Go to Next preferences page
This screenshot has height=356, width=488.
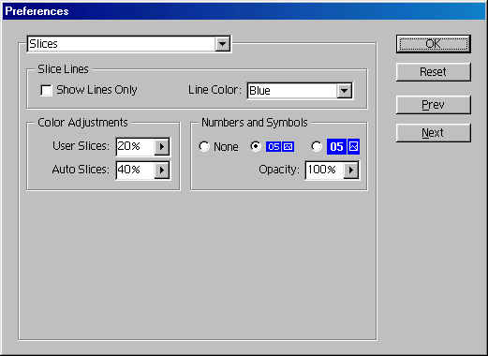[x=434, y=133]
